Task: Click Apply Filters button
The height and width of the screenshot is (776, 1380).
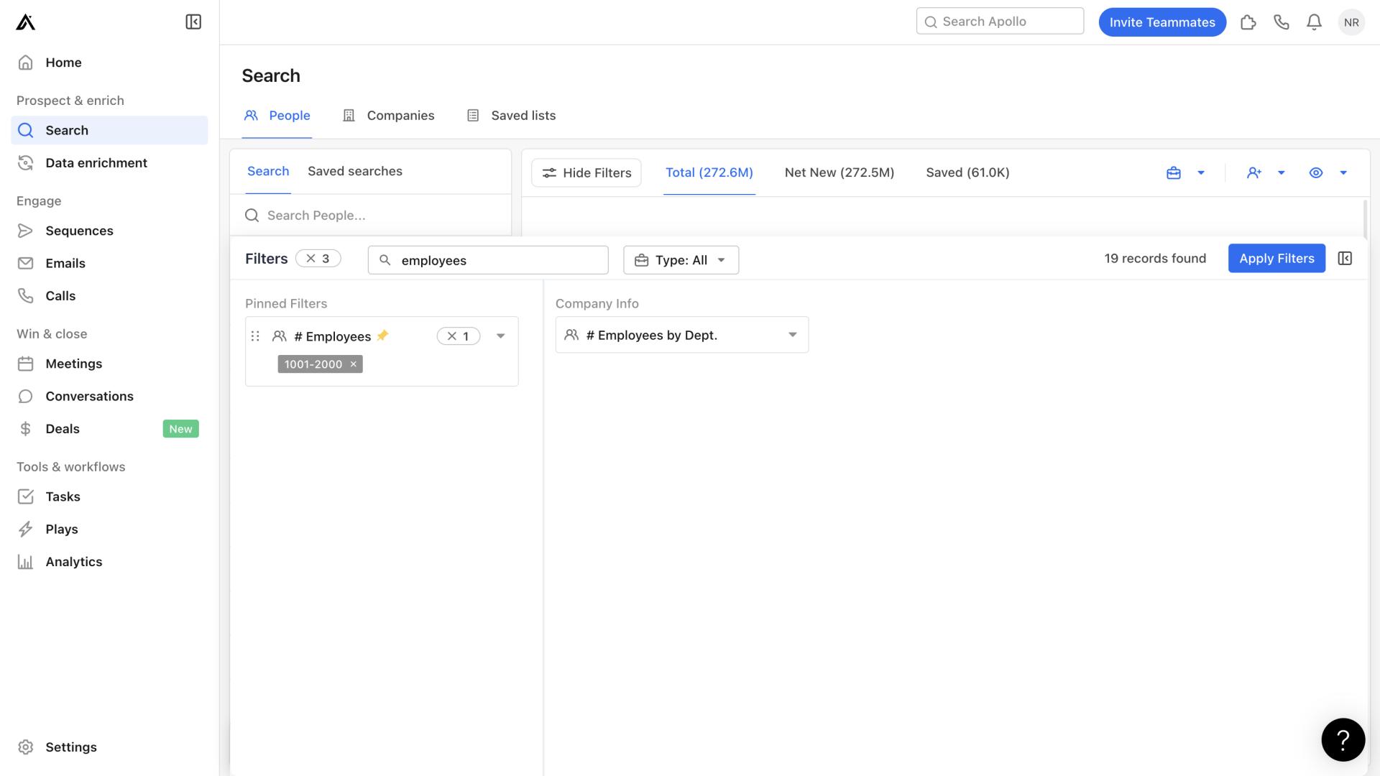Action: coord(1276,259)
